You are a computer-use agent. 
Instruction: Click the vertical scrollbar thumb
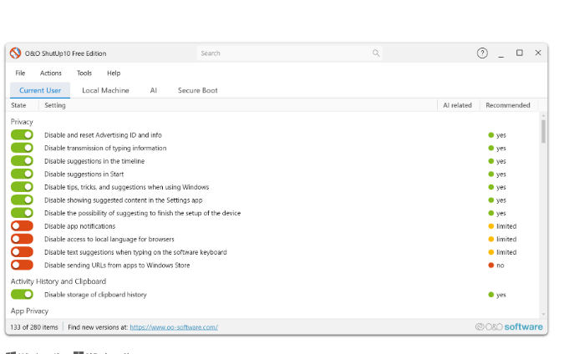click(x=543, y=131)
